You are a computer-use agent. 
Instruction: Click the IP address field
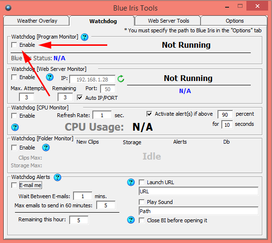pos(92,80)
